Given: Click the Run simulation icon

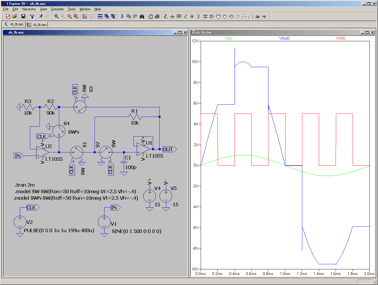Looking at the screenshot, I should 41,16.
